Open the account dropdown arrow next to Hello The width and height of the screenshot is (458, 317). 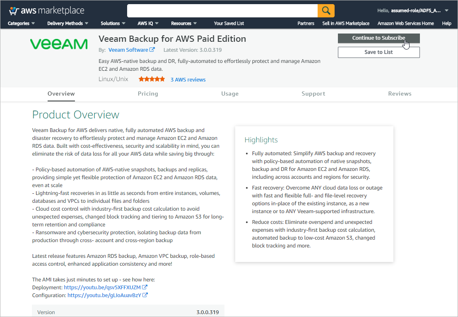pyautogui.click(x=446, y=10)
